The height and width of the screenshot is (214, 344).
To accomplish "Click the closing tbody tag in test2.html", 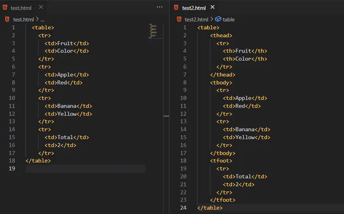I will click(222, 153).
